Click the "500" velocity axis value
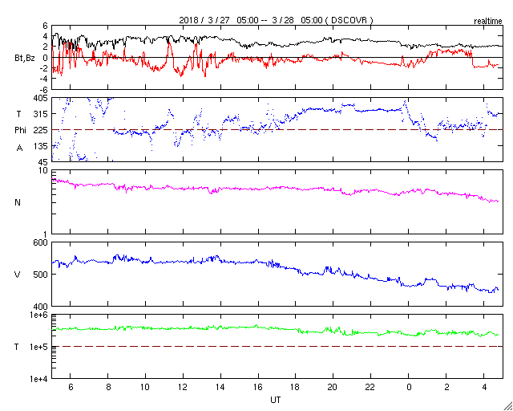This screenshot has height=411, width=513. coord(41,275)
